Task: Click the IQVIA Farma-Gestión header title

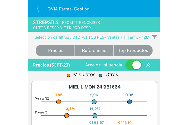Action: [68, 9]
